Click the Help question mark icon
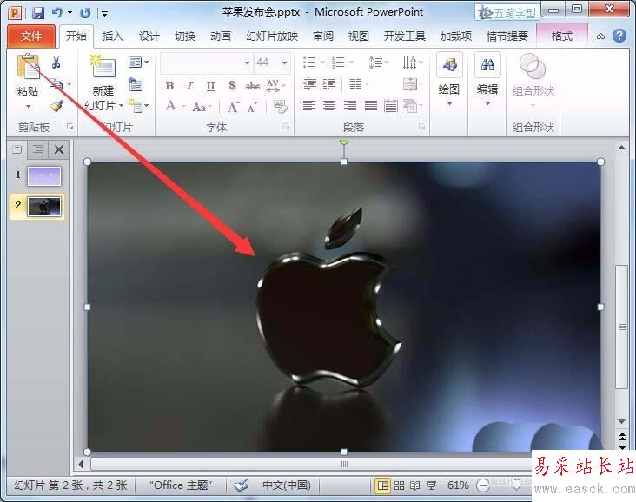This screenshot has height=502, width=636. [619, 36]
